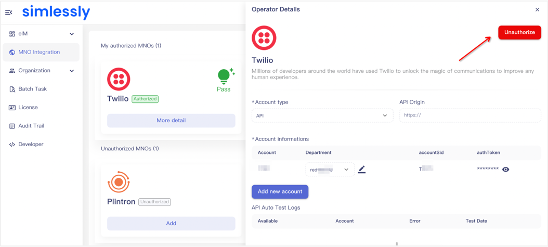Open the Department dropdown in account row
Screen dimensions: 548x247
click(330, 170)
